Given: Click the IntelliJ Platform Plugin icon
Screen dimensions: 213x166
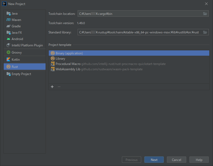Looking at the screenshot, I should point(8,45).
